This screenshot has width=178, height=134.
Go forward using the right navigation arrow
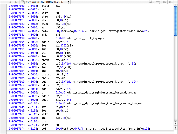click(16, 2)
